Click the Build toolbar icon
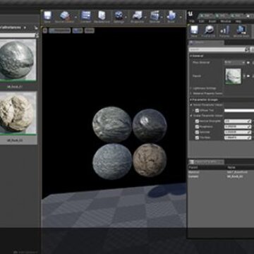Screen dimensions: 254x254 click(171, 16)
